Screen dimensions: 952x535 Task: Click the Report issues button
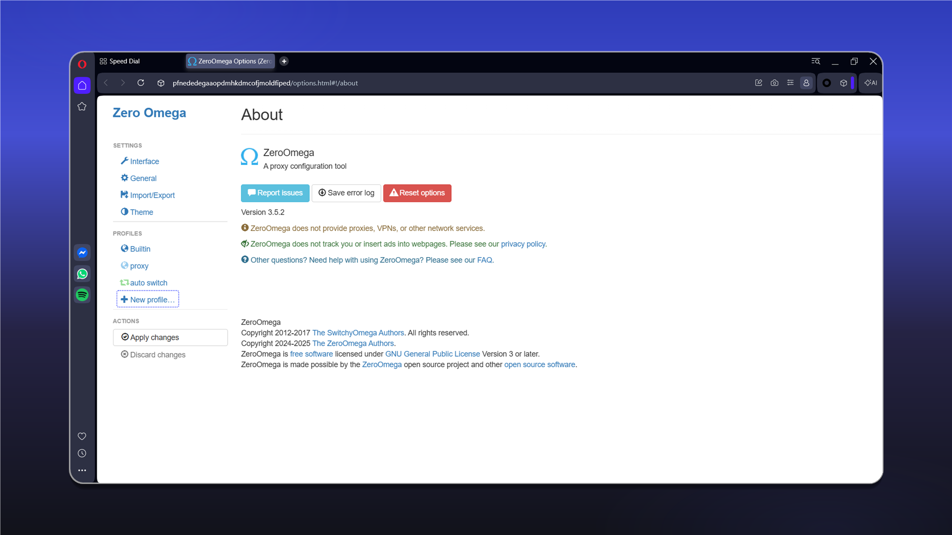point(275,193)
